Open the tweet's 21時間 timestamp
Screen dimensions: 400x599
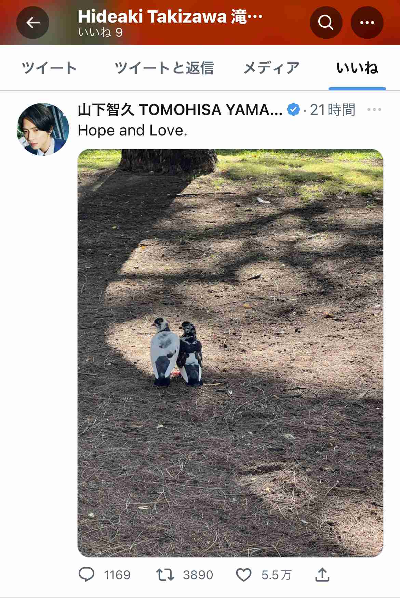point(333,110)
